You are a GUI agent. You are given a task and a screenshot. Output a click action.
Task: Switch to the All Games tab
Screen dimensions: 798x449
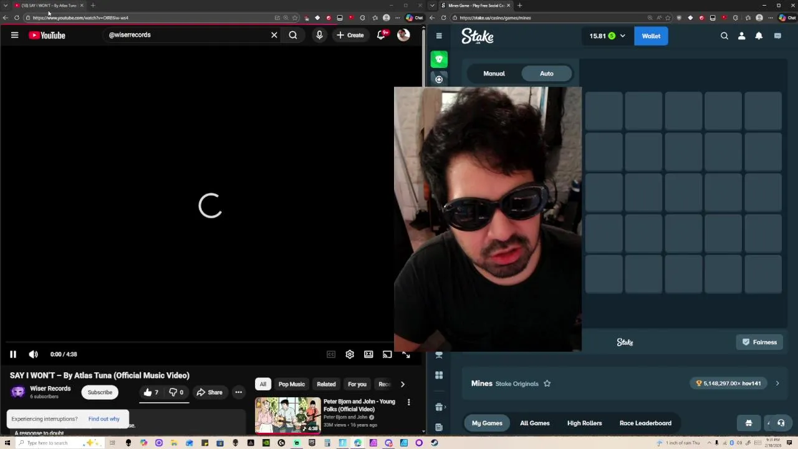point(535,423)
